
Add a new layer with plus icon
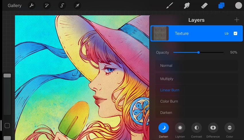tap(237, 20)
